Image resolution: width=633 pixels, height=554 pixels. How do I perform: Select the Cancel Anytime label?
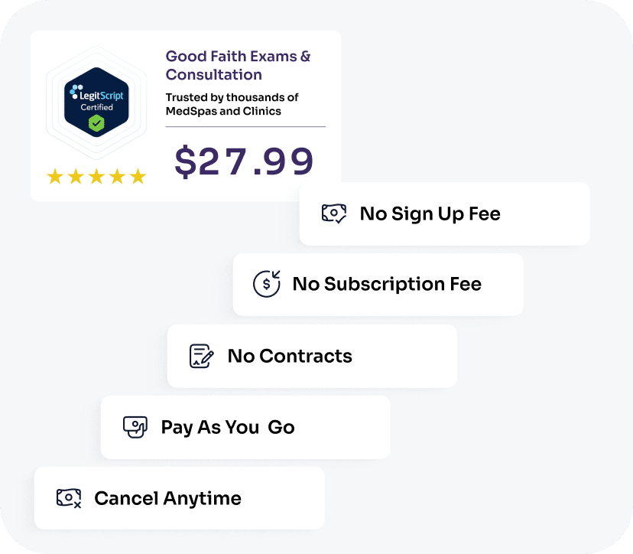167,498
